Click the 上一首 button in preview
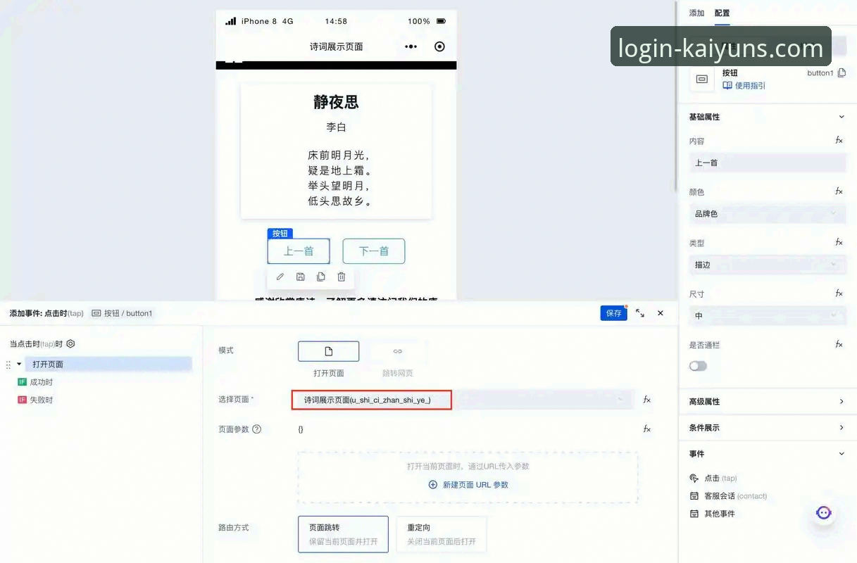The image size is (857, 563). [x=299, y=251]
